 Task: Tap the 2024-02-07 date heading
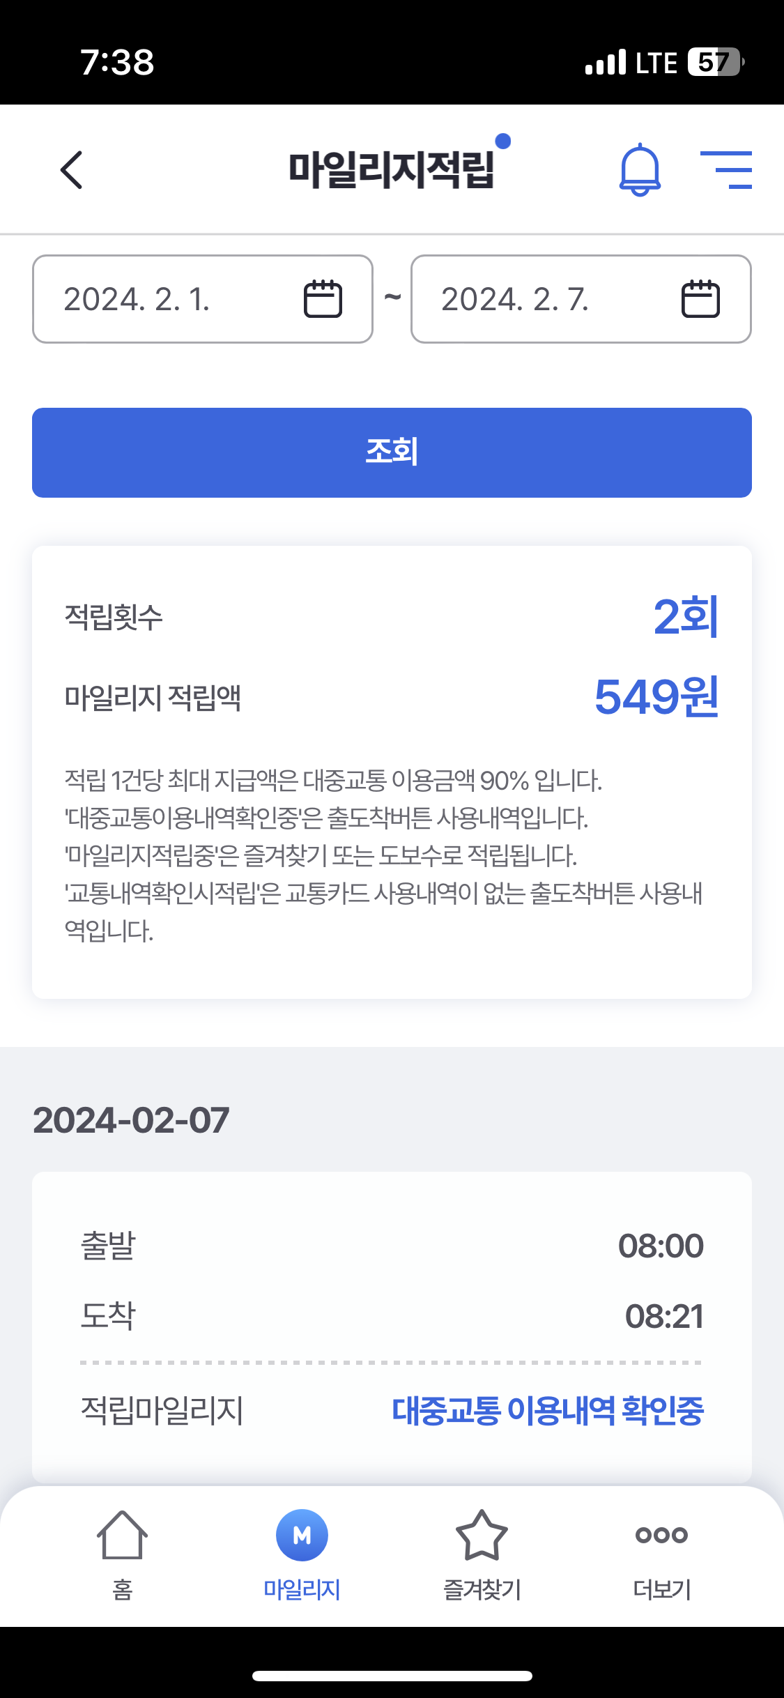pyautogui.click(x=131, y=1120)
